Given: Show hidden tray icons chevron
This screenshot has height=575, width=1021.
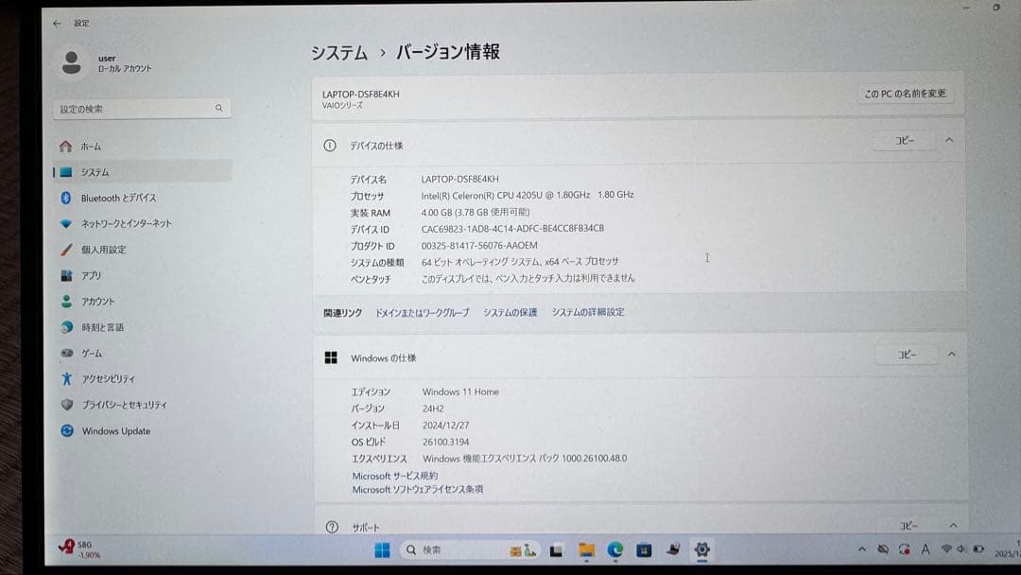Looking at the screenshot, I should coord(862,549).
